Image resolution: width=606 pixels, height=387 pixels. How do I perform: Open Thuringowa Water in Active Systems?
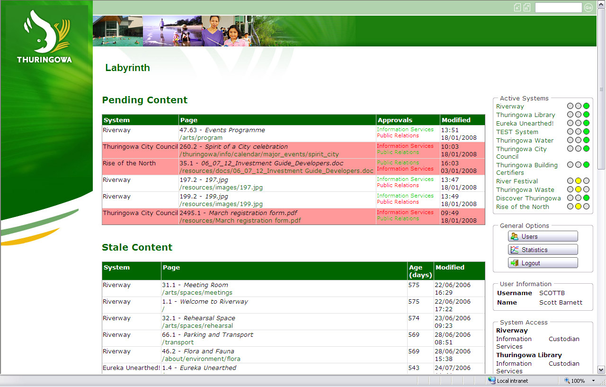coord(525,141)
